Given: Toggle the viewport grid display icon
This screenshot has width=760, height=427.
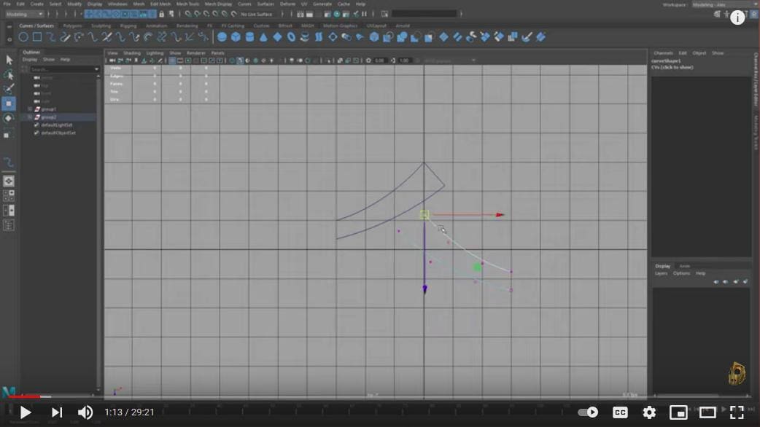Looking at the screenshot, I should (x=172, y=60).
